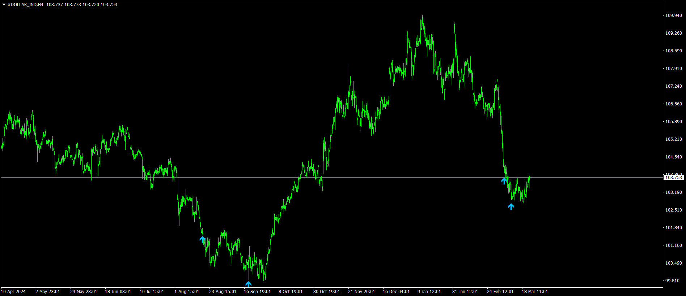Click the 10 Apr 2024 date label
The height and width of the screenshot is (296, 686).
[13, 292]
